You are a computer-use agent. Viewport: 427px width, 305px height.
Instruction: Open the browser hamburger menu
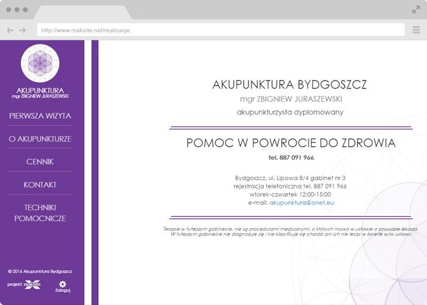point(416,30)
